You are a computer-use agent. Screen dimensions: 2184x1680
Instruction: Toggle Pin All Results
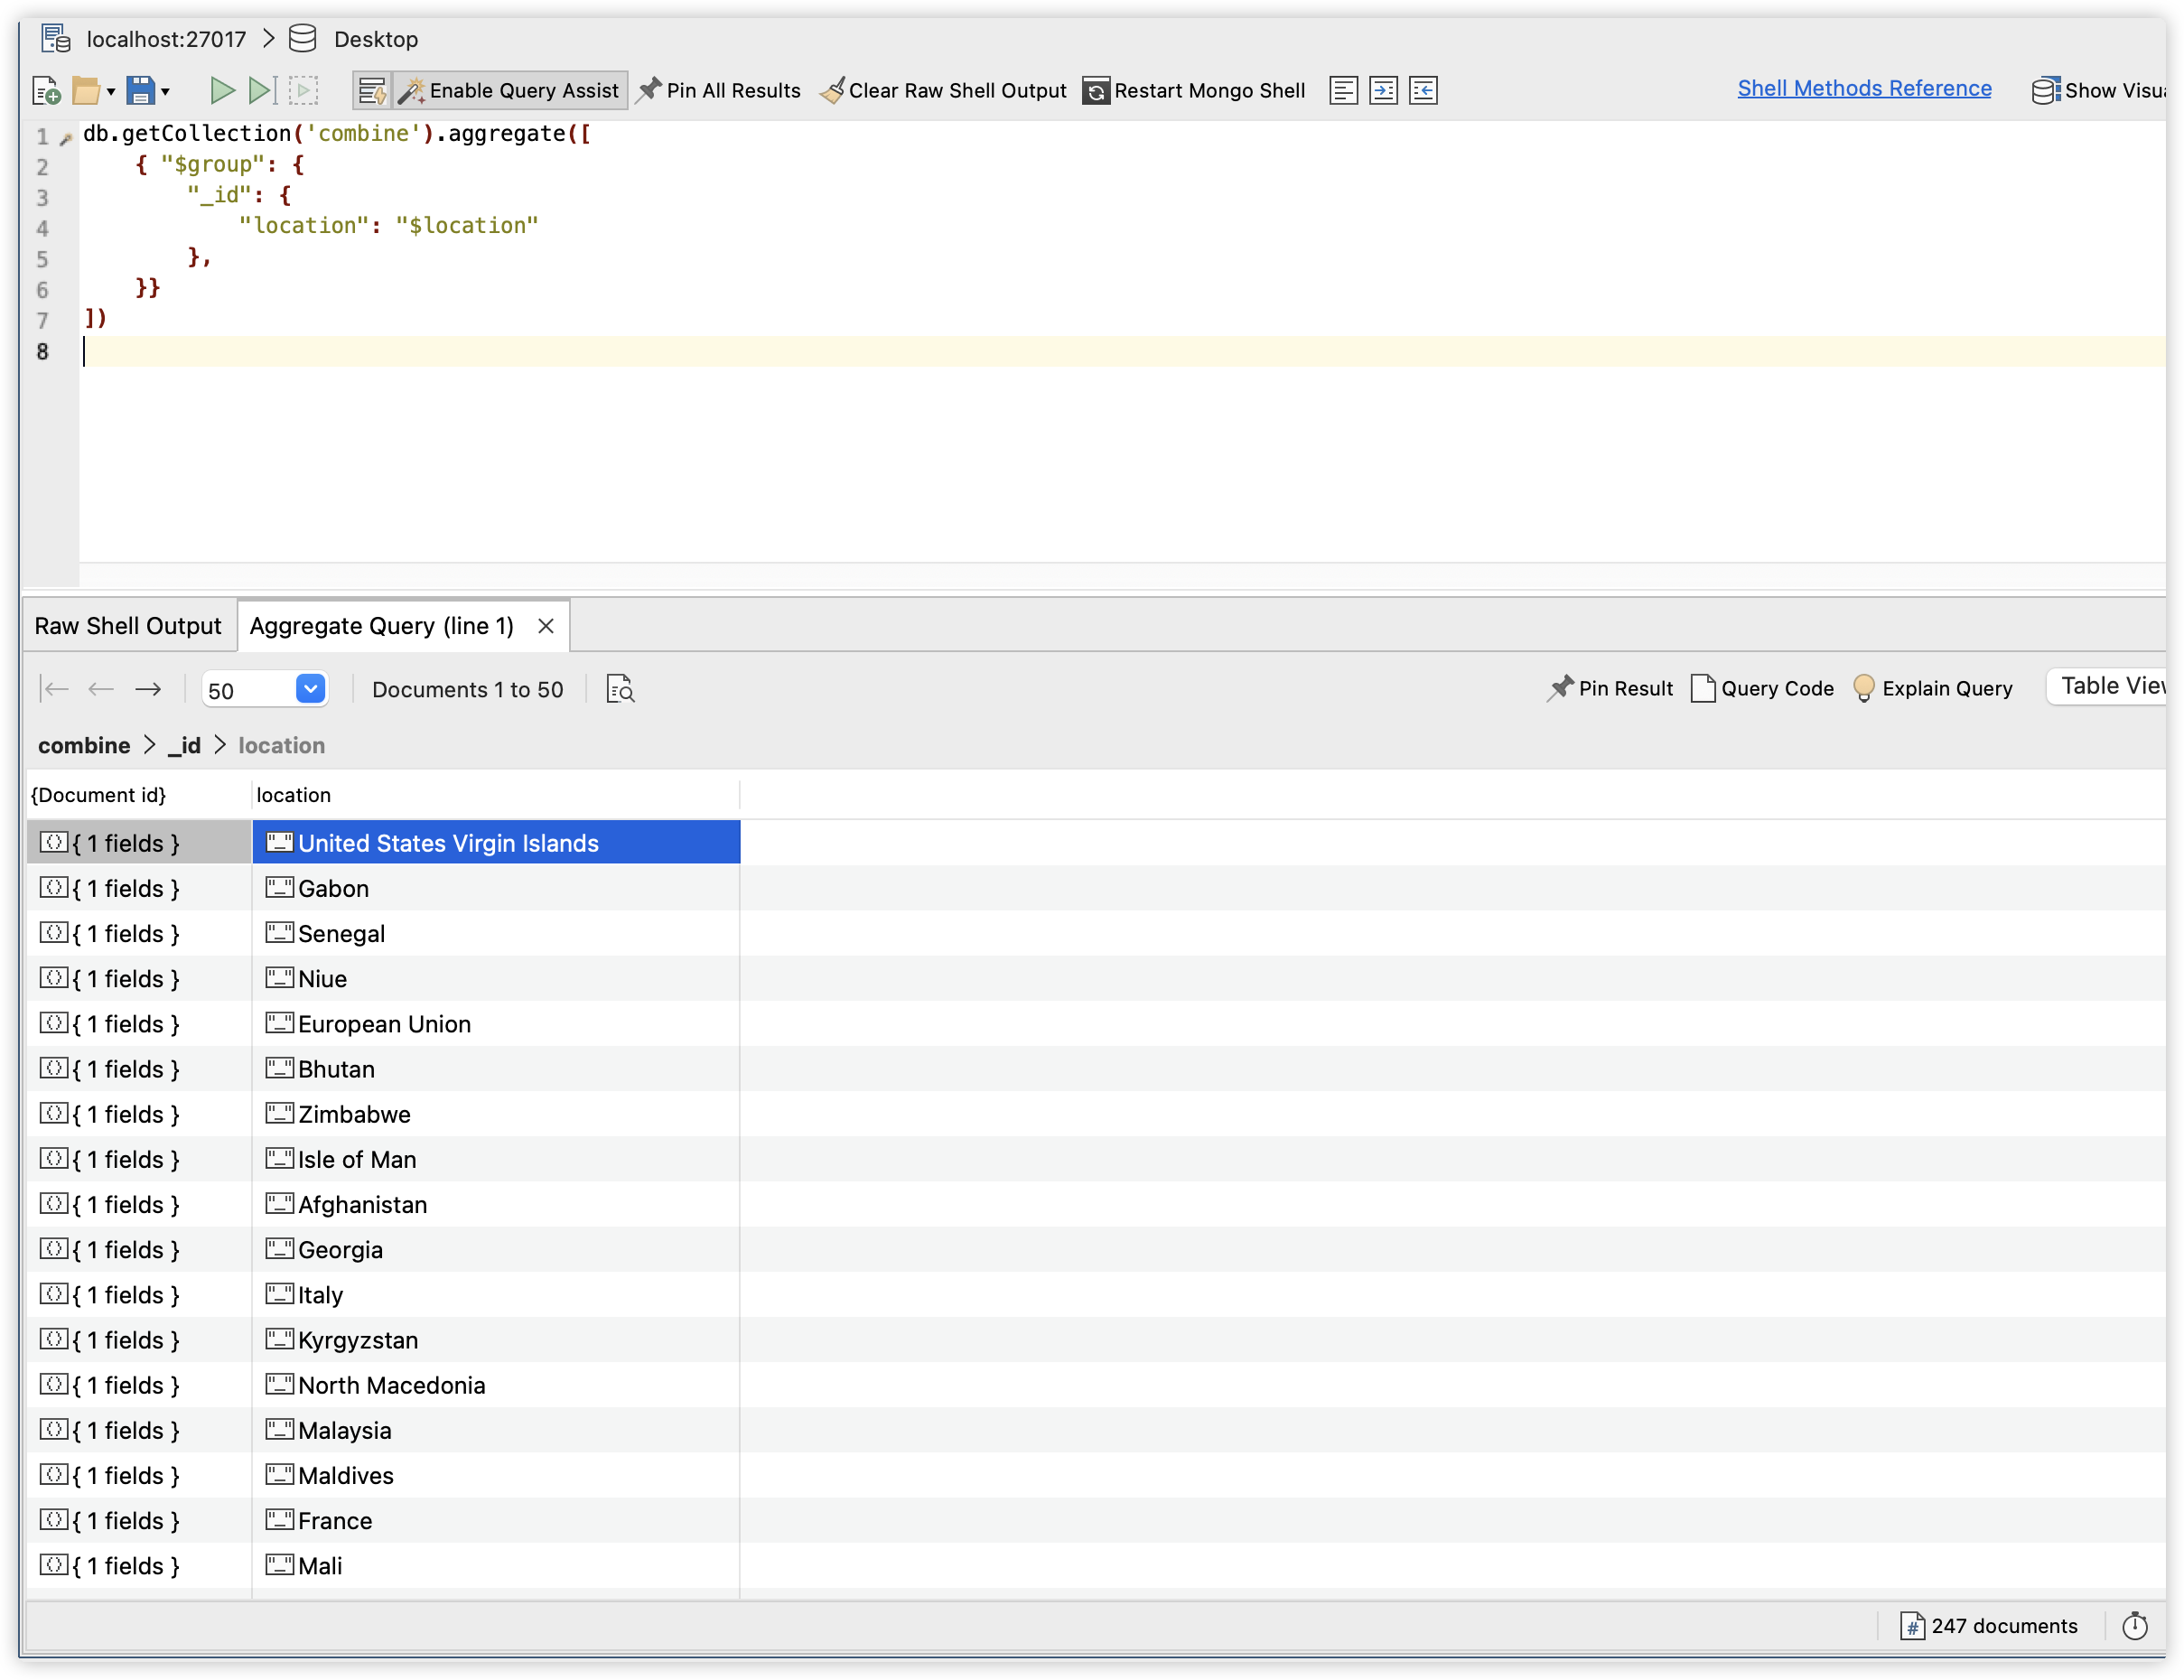click(718, 91)
